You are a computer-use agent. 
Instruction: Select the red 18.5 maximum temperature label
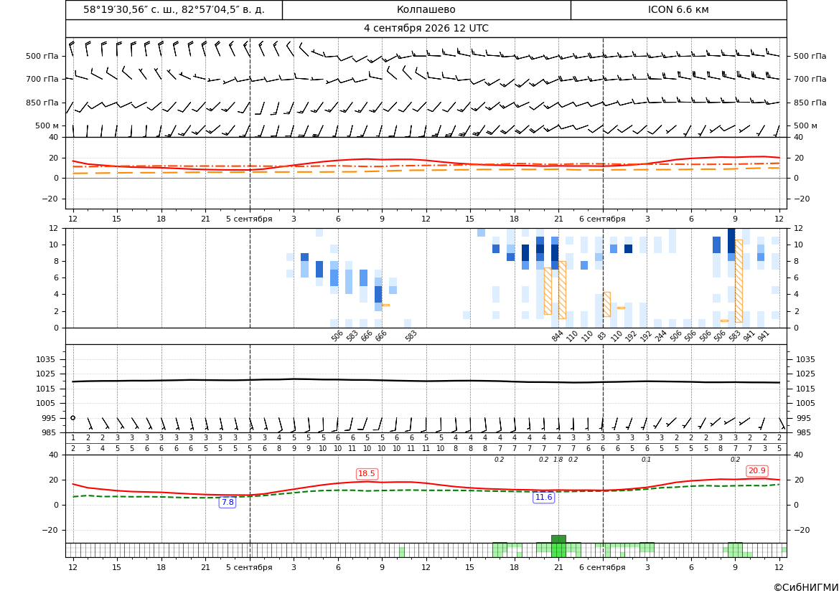click(x=367, y=474)
